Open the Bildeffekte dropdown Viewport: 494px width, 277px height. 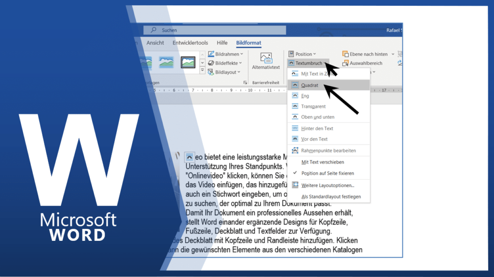click(x=225, y=63)
